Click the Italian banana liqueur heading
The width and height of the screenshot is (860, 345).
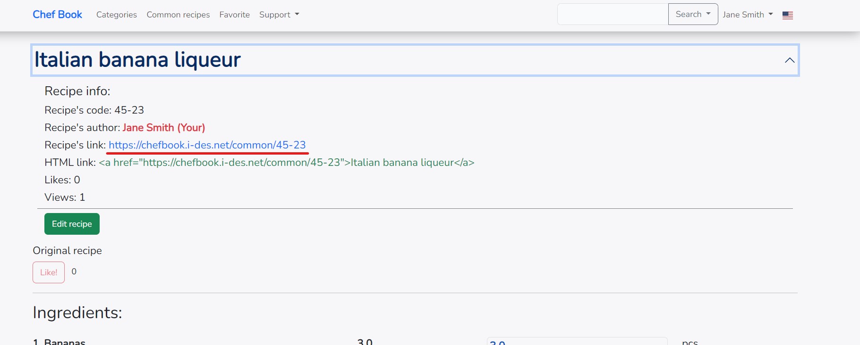(137, 60)
